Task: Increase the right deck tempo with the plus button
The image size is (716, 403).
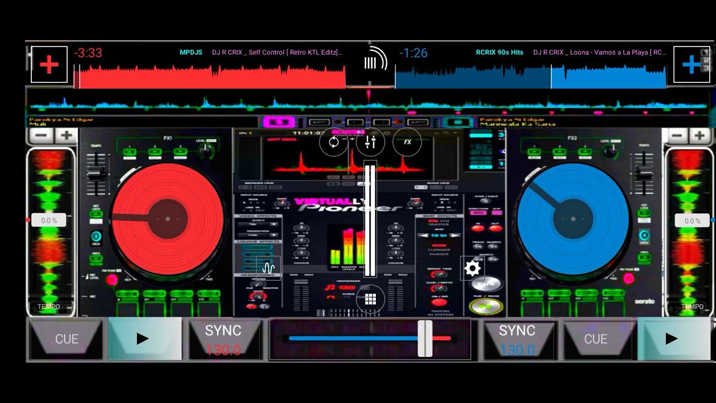Action: 699,135
